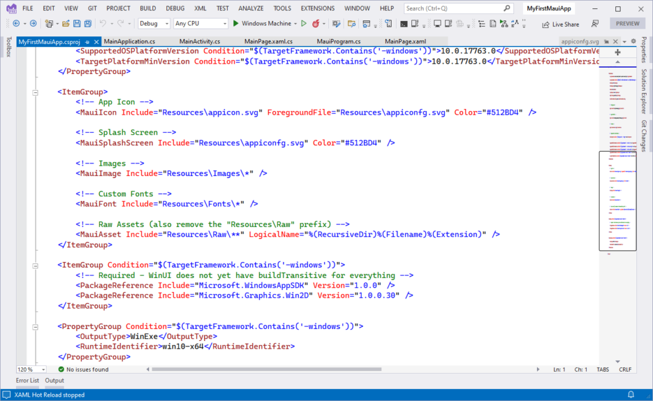Open the Debug configuration dropdown
653x401 pixels.
tap(154, 24)
